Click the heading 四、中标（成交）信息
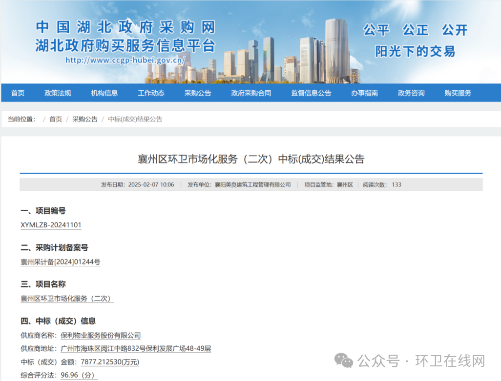This screenshot has height=381, width=501. (58, 321)
